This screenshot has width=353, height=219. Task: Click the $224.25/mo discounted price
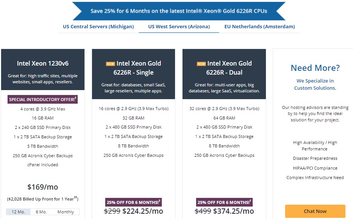[x=143, y=211]
